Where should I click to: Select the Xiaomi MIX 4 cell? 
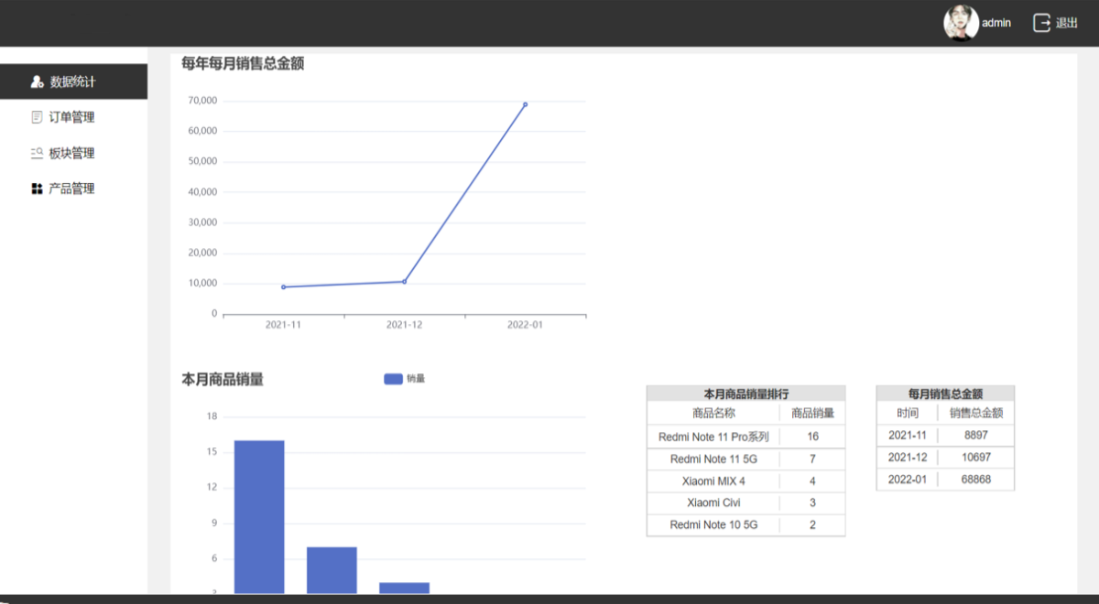click(x=713, y=480)
